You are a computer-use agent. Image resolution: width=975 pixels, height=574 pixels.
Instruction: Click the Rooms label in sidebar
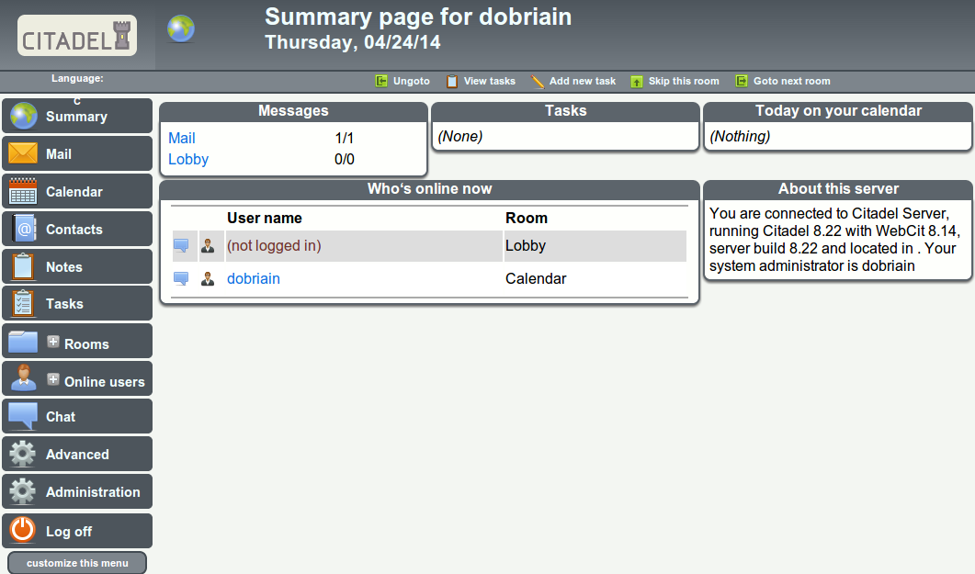(x=86, y=344)
